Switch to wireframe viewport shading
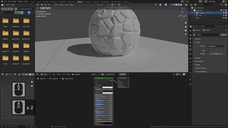The image size is (228, 128). pyautogui.click(x=174, y=5)
